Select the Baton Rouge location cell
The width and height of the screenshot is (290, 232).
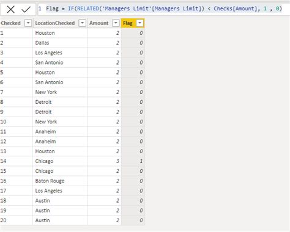(x=60, y=181)
